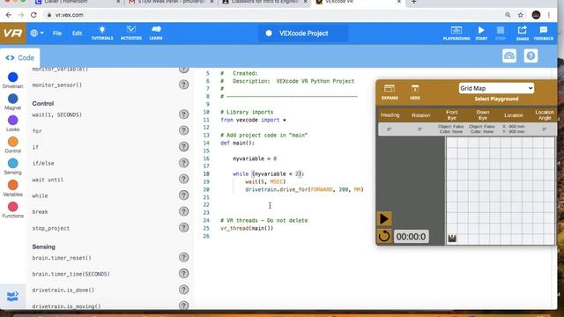Click the robot on the grid map

[x=452, y=239]
